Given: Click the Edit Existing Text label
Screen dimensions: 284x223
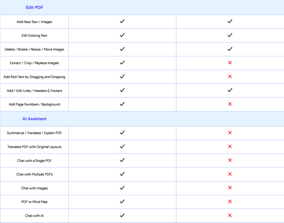Looking at the screenshot, I should pyautogui.click(x=34, y=36).
